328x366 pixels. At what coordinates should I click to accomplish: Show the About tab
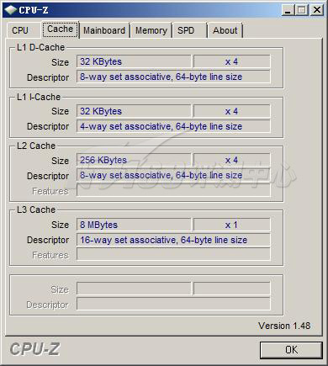[x=225, y=30]
